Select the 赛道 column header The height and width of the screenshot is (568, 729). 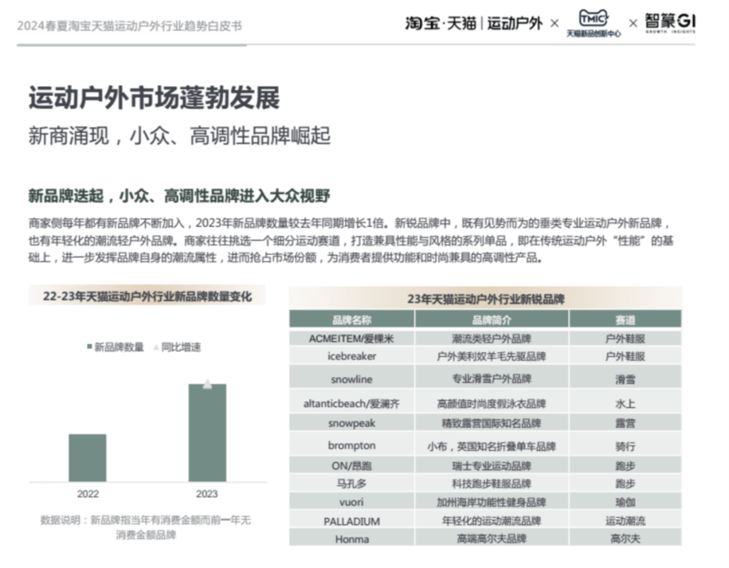tap(625, 319)
